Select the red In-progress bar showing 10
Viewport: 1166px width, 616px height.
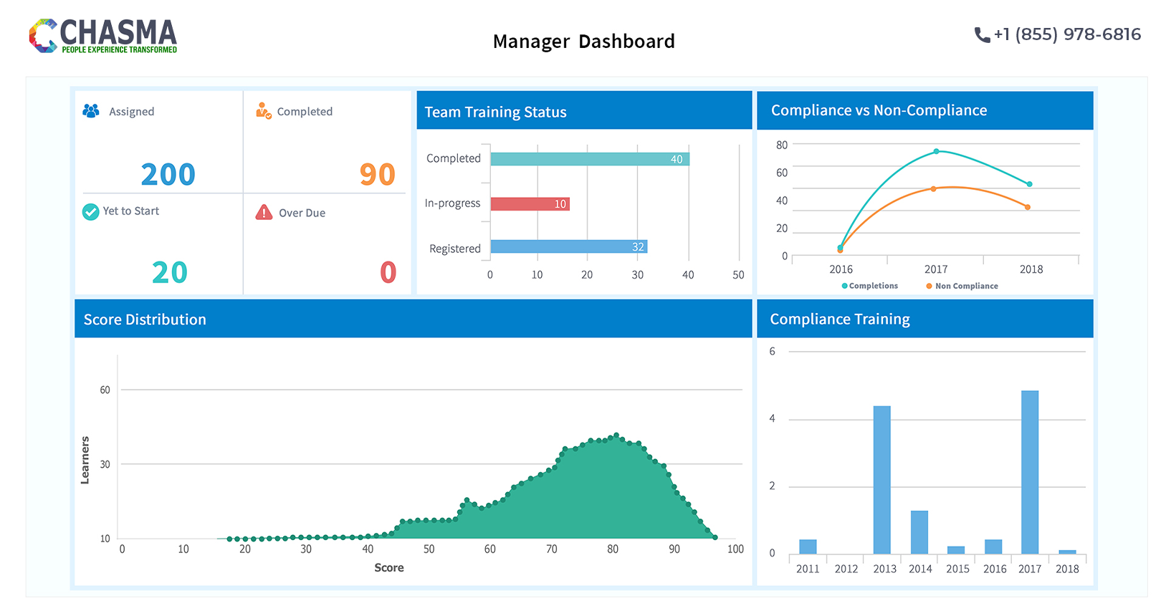(530, 204)
